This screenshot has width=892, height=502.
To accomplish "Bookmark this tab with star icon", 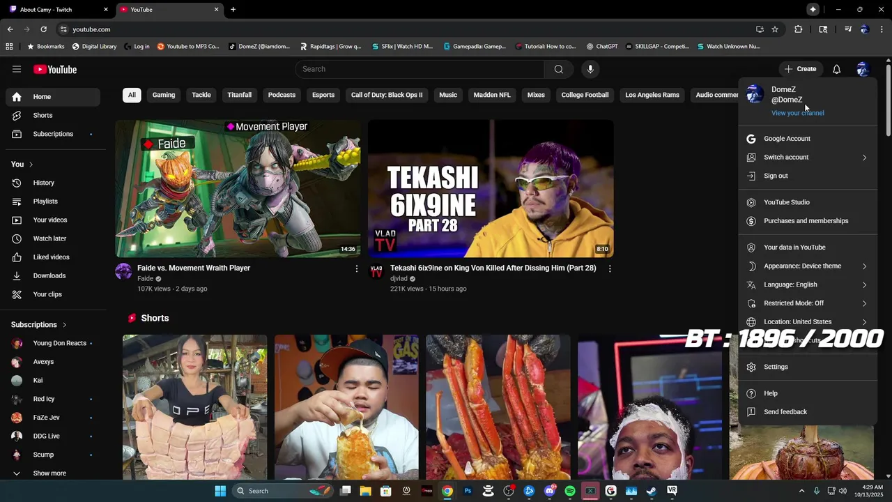I will pyautogui.click(x=775, y=29).
